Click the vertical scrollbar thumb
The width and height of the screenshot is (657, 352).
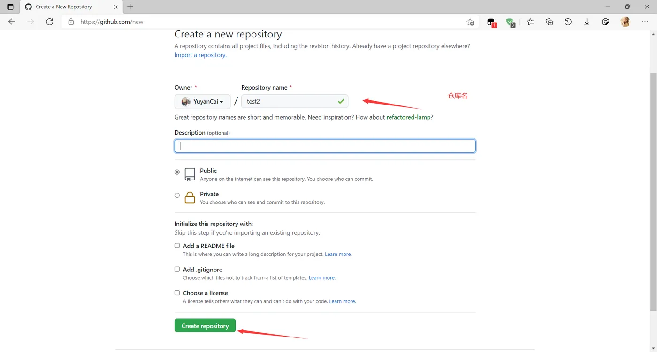tap(653, 192)
